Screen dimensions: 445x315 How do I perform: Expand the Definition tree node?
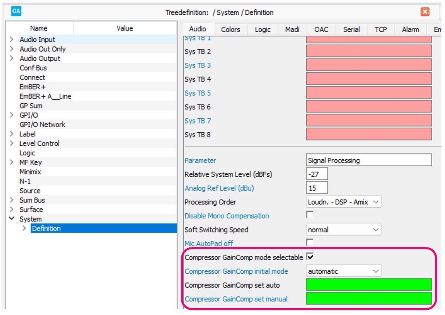(x=24, y=228)
